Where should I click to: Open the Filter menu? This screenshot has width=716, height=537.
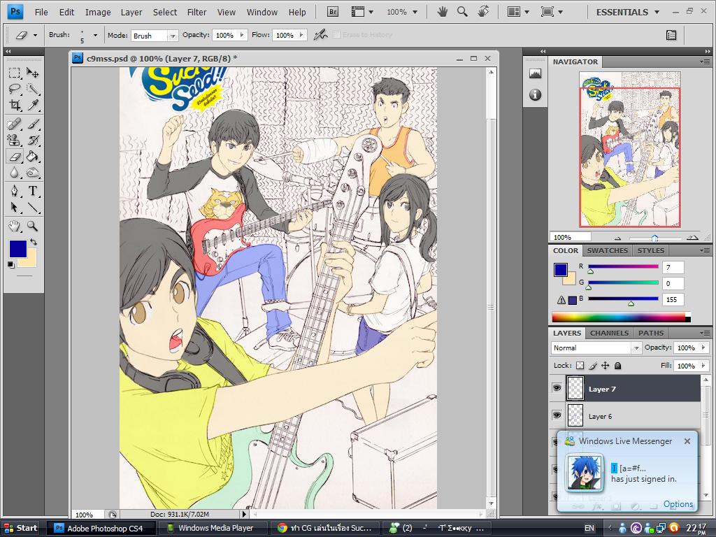click(x=196, y=12)
